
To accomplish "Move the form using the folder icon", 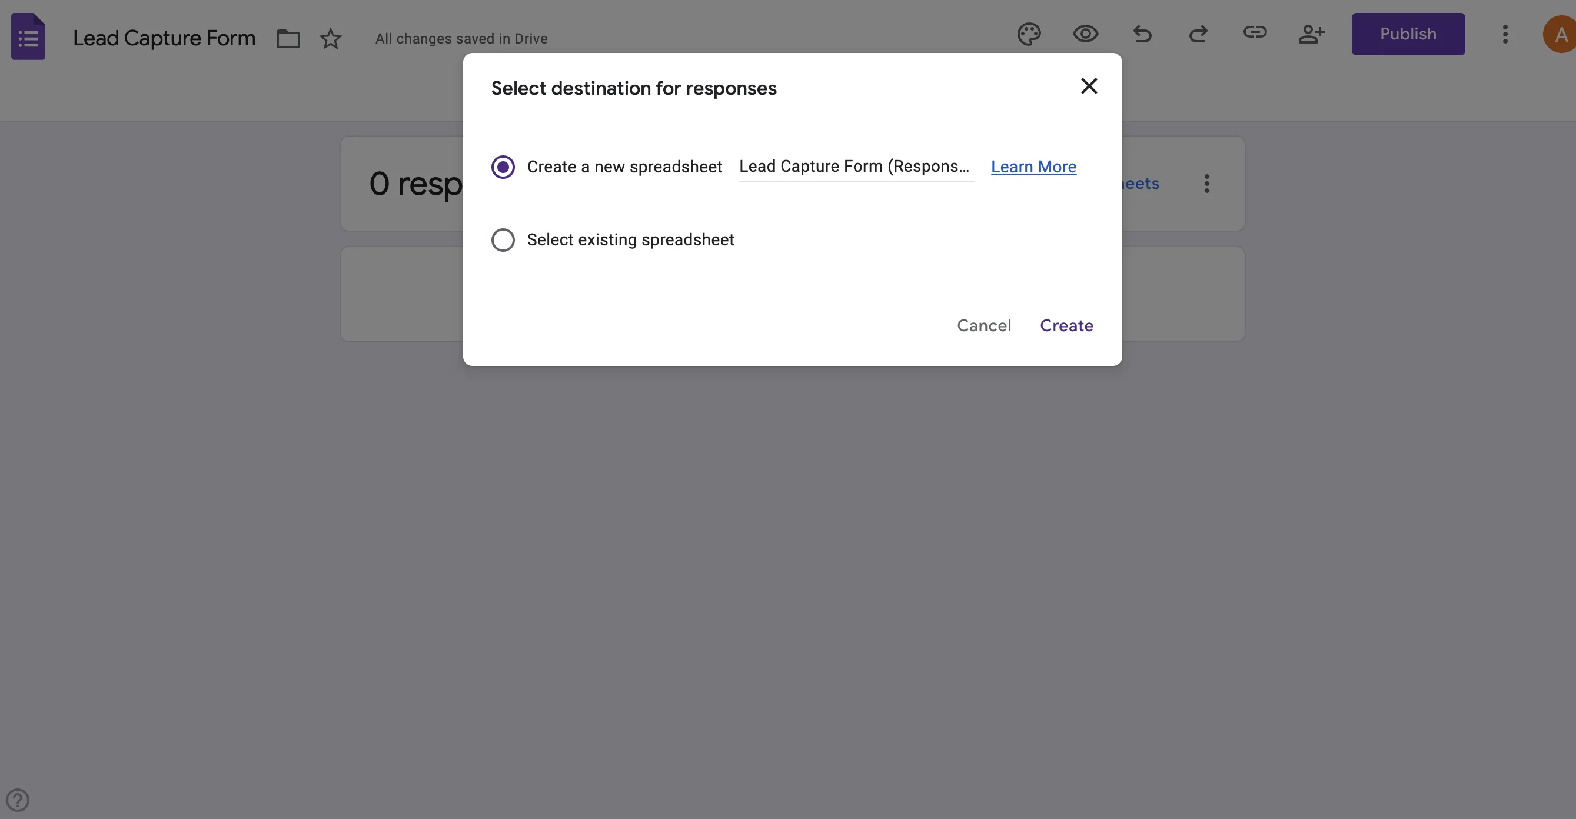I will [288, 38].
